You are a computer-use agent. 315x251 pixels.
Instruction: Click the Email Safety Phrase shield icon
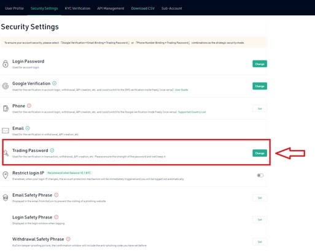coord(6,198)
